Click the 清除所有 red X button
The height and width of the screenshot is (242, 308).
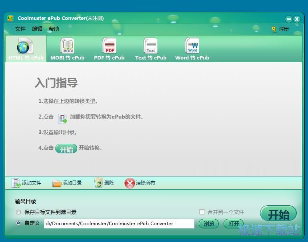(x=140, y=183)
